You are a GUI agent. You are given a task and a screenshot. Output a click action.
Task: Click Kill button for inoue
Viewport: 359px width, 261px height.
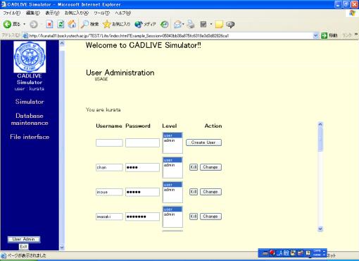coord(194,192)
